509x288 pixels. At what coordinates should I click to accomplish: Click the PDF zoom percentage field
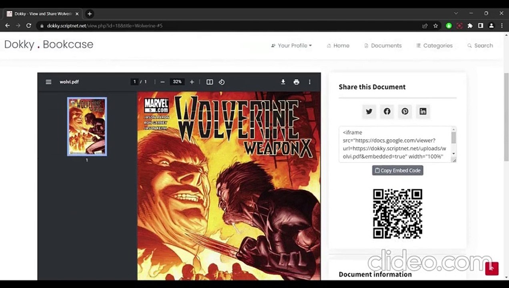click(x=177, y=82)
